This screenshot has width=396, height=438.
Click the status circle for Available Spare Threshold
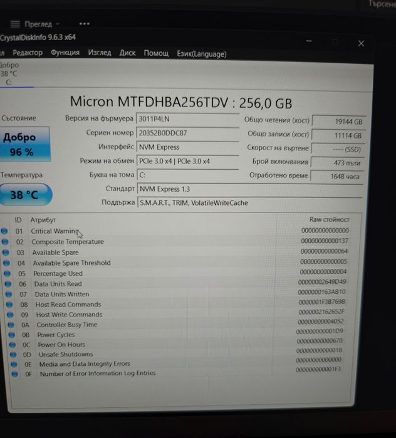coord(6,263)
